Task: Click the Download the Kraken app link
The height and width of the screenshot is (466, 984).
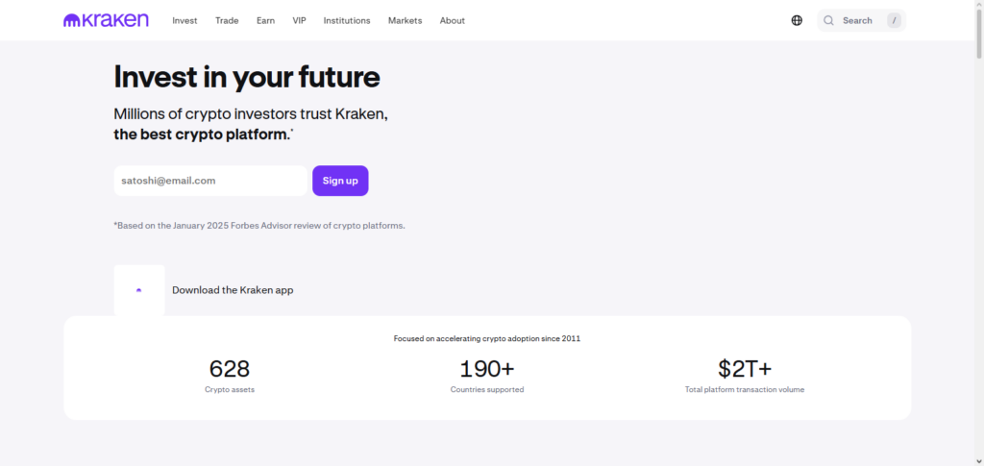Action: (x=233, y=289)
